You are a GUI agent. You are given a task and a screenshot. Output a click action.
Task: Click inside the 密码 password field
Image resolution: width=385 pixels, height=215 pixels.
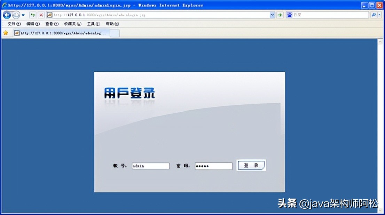point(213,166)
